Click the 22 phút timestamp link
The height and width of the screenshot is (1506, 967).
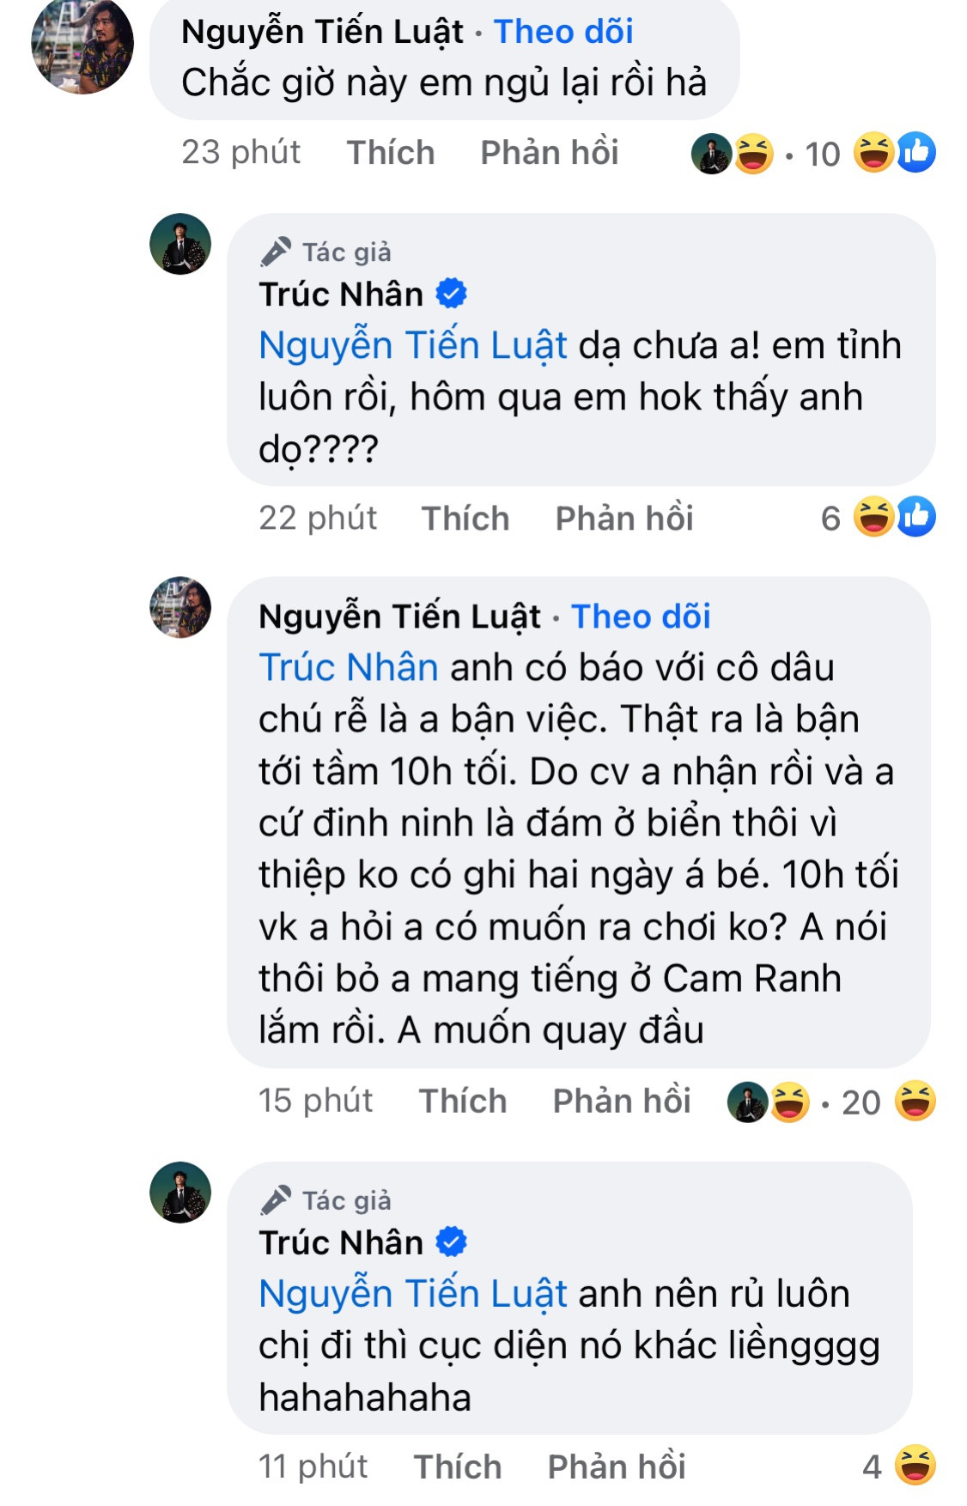pyautogui.click(x=318, y=518)
